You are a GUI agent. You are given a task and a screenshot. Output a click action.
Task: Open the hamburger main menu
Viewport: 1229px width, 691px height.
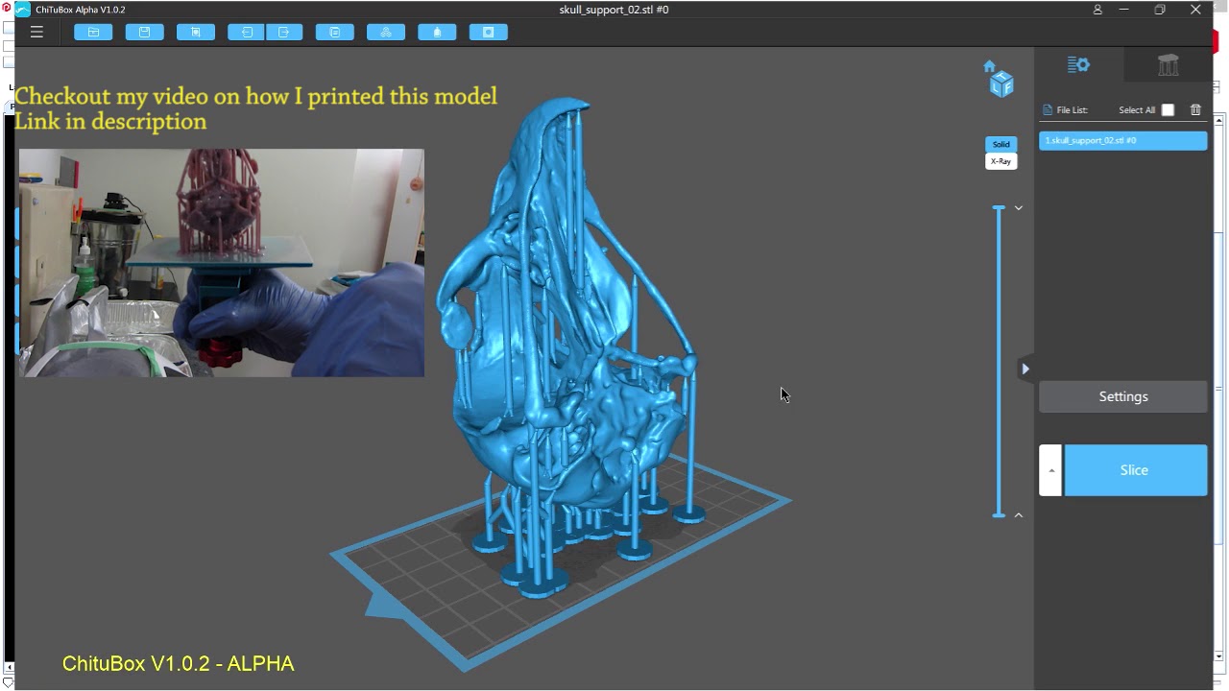[36, 32]
